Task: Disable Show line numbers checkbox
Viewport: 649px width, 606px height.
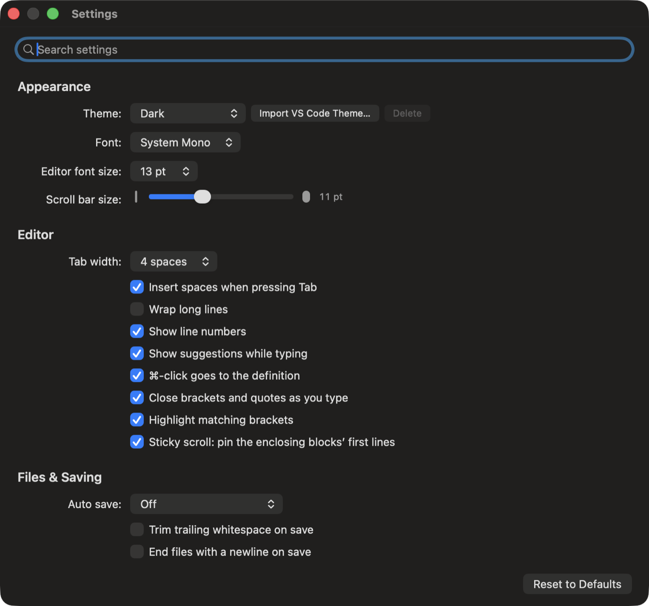Action: (137, 331)
